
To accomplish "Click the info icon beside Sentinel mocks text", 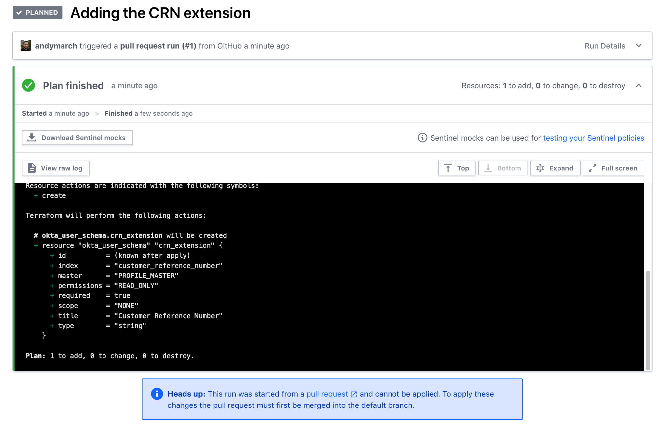I will click(x=422, y=138).
